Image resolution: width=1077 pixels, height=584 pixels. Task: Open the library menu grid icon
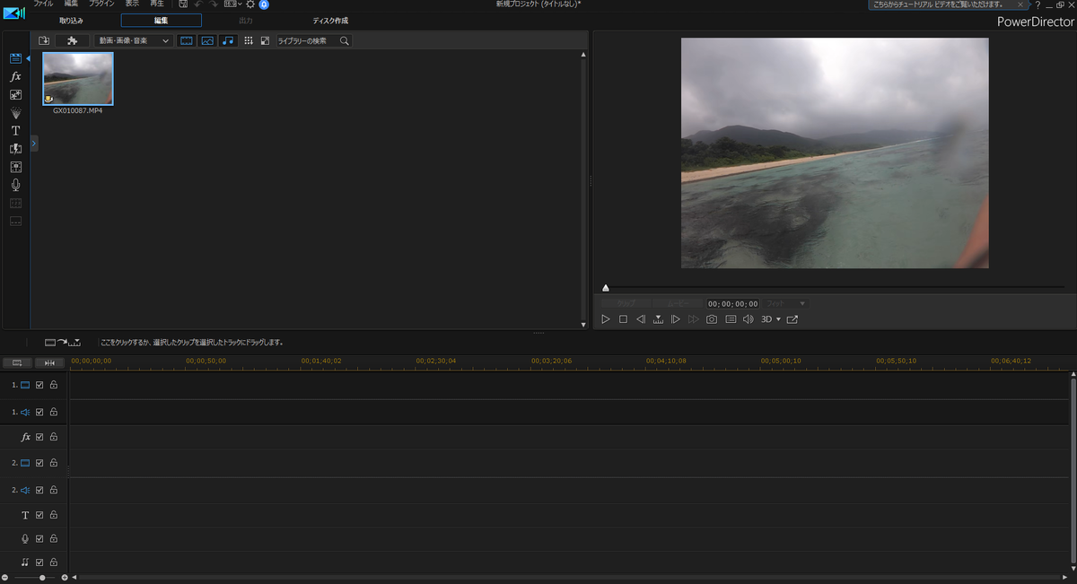coord(249,40)
